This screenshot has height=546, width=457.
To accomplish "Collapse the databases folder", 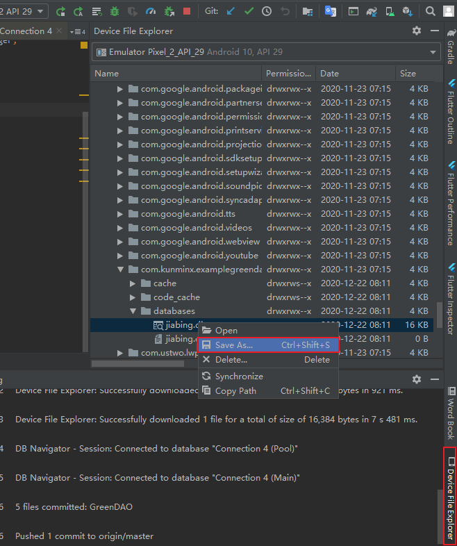I will tap(133, 311).
